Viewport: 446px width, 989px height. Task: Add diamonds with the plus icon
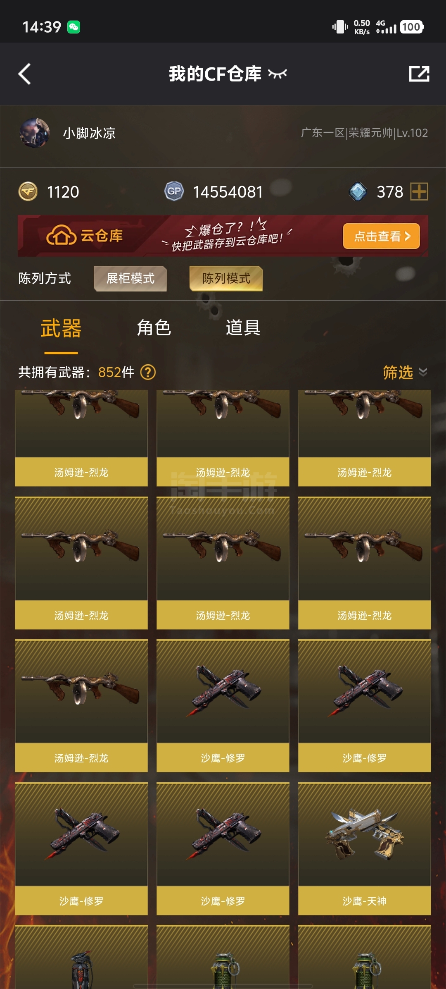coord(419,191)
